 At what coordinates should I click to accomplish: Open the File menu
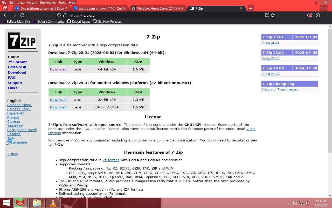tap(4, 3)
